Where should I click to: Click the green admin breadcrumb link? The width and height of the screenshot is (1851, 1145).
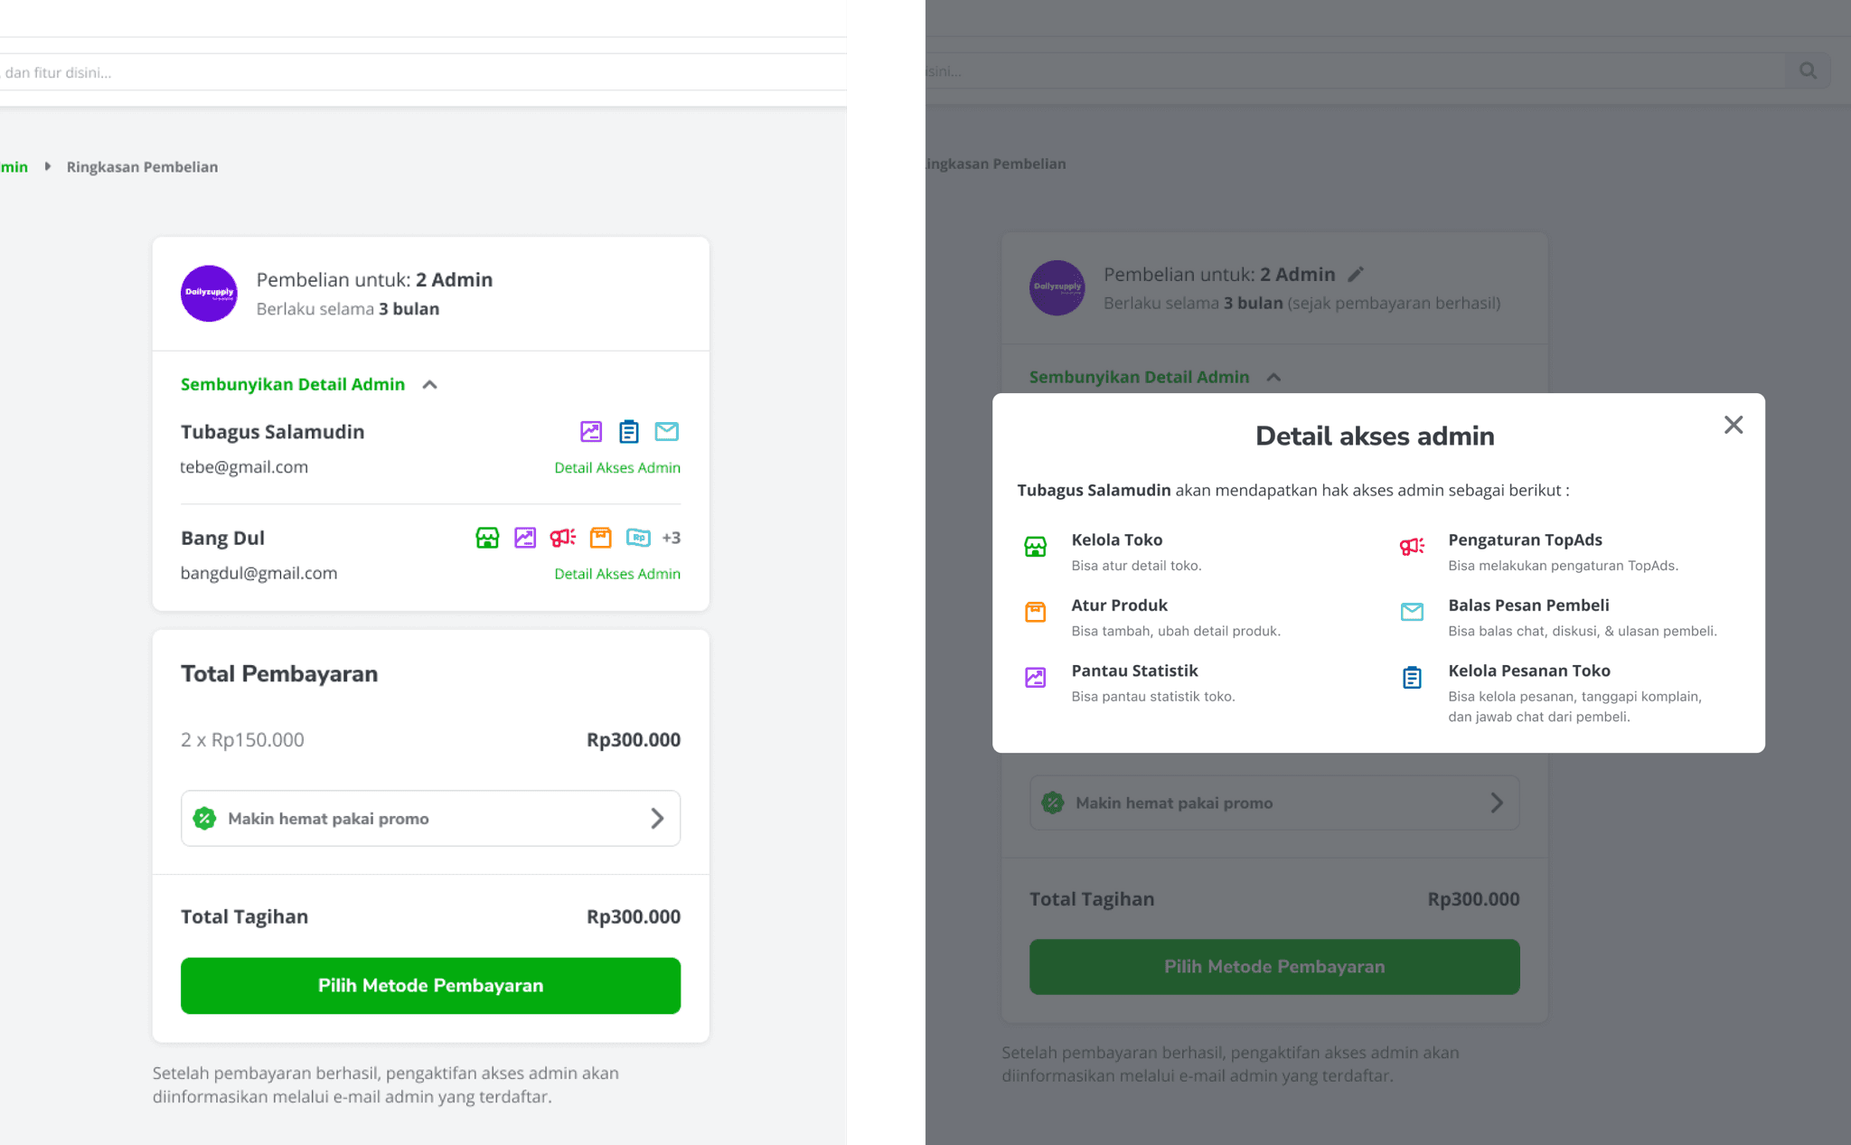coord(14,167)
